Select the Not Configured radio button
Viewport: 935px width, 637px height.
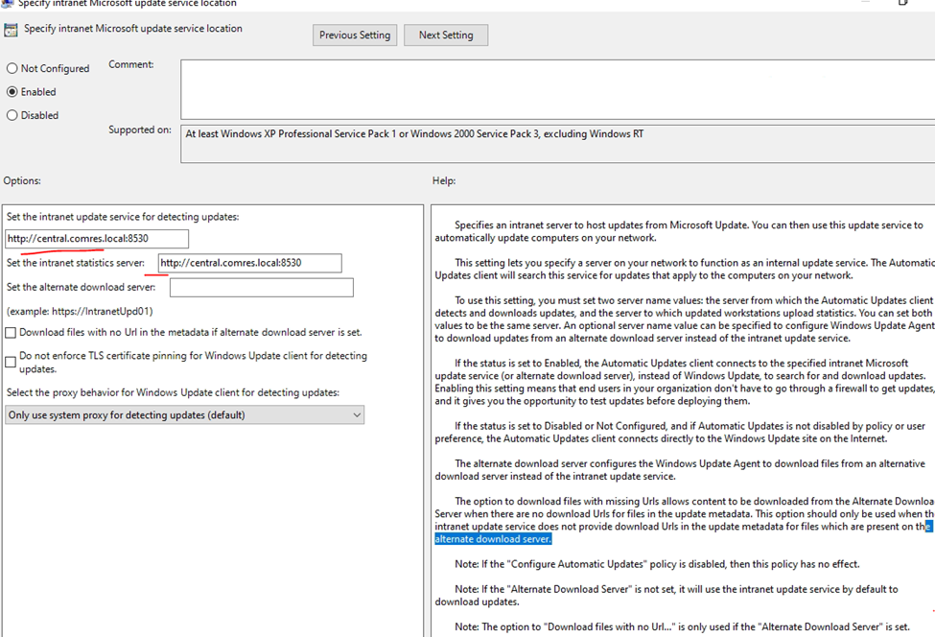(x=12, y=69)
